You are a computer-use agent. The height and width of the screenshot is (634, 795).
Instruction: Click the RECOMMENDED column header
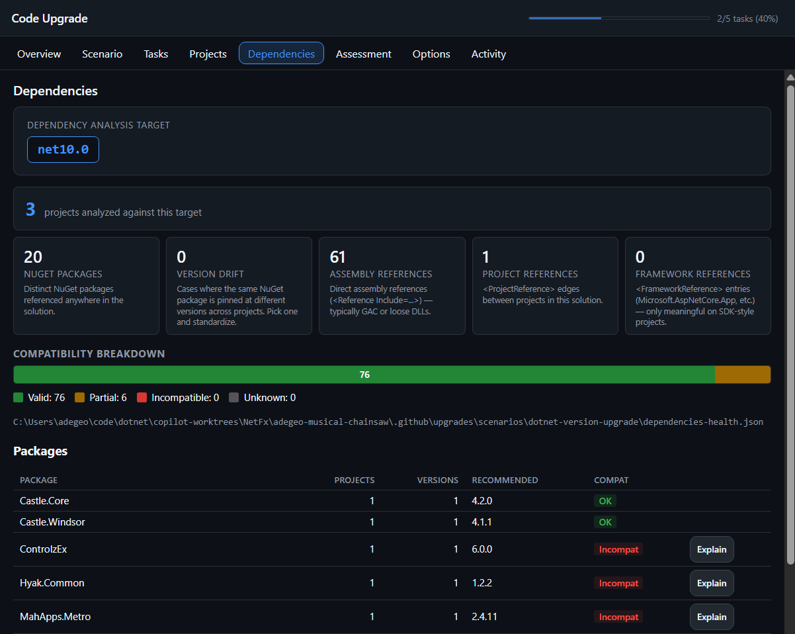[505, 480]
